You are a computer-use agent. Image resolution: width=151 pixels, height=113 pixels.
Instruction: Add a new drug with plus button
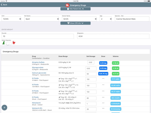click(5, 107)
